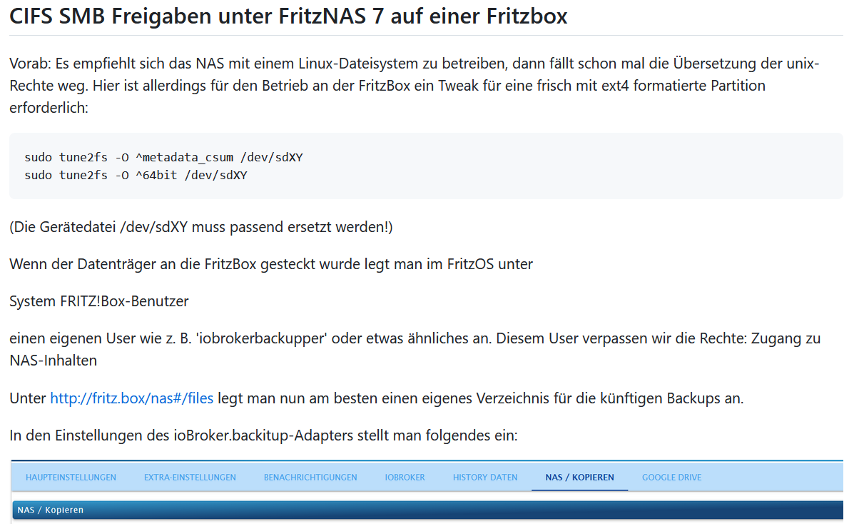Click the paragraph mentioning 'iobrokerbackupper'
This screenshot has width=859, height=524.
[x=416, y=349]
